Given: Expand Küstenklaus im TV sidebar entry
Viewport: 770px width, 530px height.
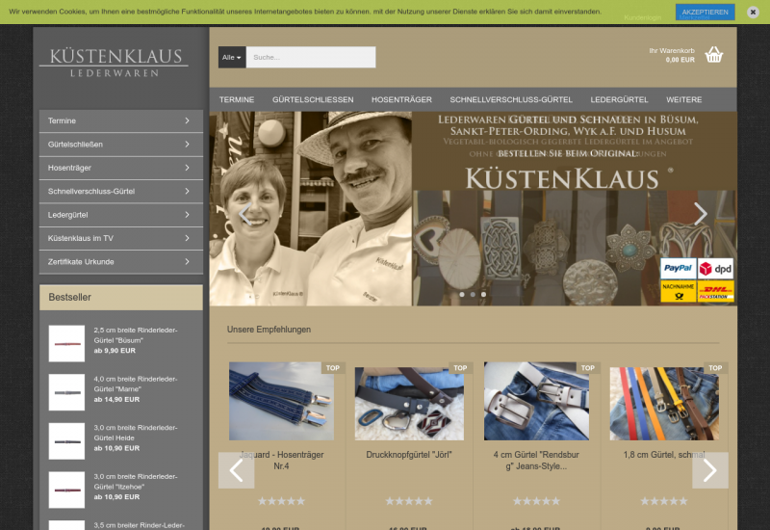Looking at the screenshot, I should pyautogui.click(x=120, y=238).
